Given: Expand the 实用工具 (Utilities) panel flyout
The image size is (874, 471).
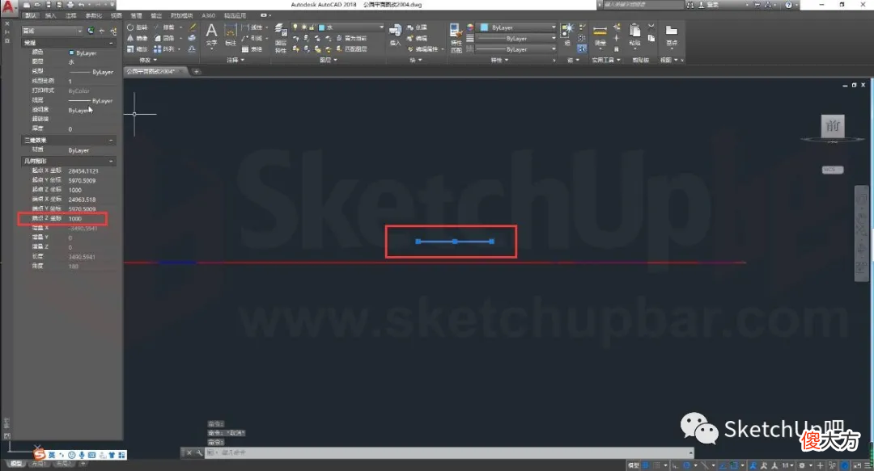Looking at the screenshot, I should point(605,60).
